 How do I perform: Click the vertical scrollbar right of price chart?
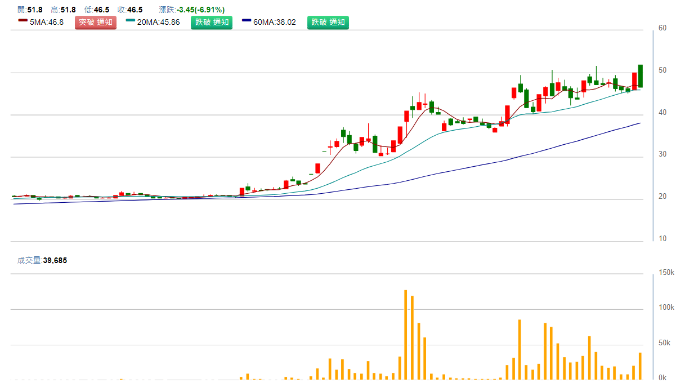tap(653, 135)
